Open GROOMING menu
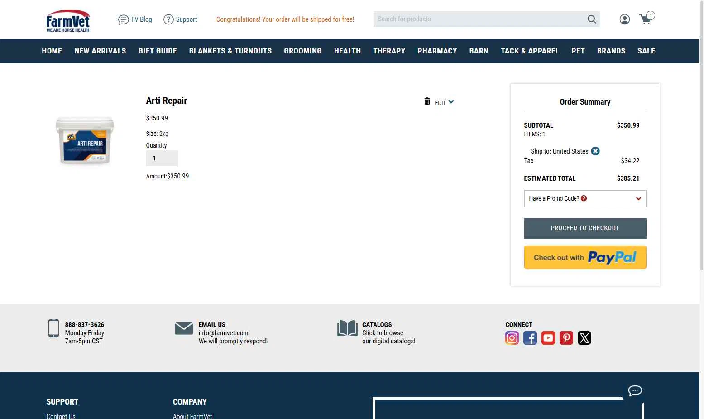704x419 pixels. pyautogui.click(x=303, y=51)
